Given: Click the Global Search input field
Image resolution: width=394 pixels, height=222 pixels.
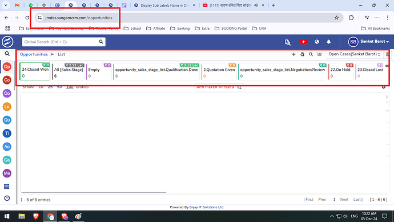Looking at the screenshot, I should [61, 42].
